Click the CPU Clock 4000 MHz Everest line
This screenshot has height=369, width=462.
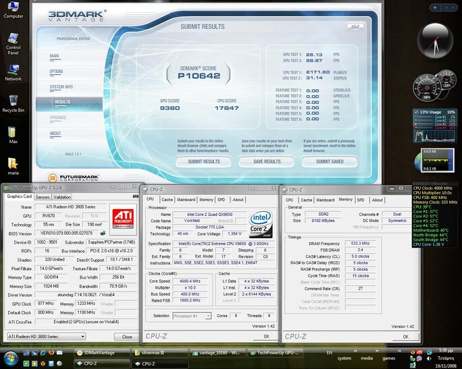tap(432, 188)
